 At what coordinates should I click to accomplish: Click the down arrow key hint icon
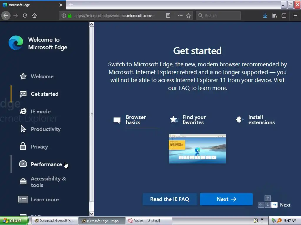[x=267, y=205]
